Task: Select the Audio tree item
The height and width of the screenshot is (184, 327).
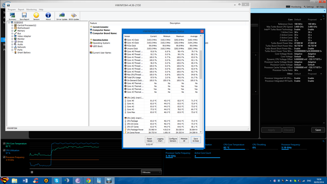Action: coord(20,45)
